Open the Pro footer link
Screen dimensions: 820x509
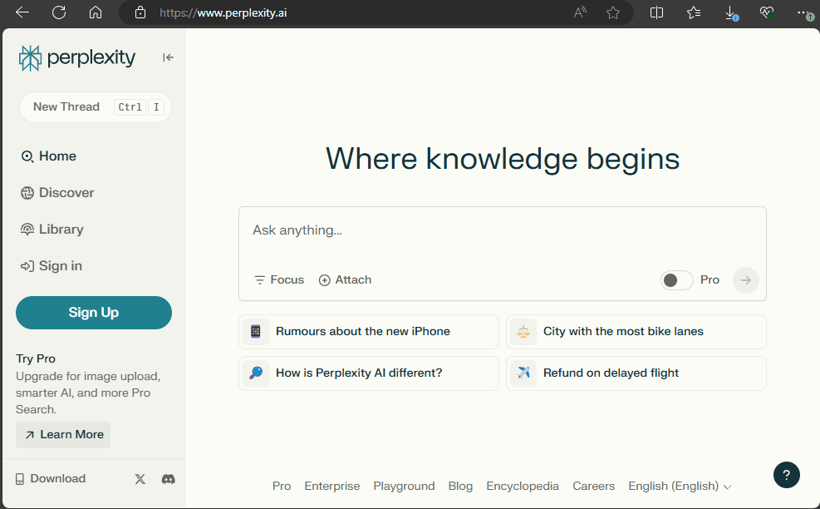tap(282, 486)
